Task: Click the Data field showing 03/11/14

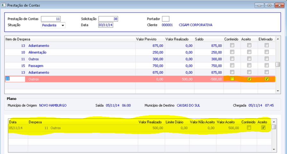Action: [106, 25]
